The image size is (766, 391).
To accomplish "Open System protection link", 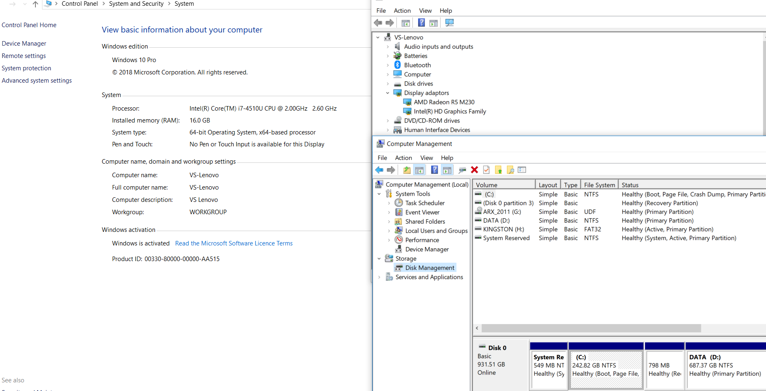I will [x=26, y=68].
